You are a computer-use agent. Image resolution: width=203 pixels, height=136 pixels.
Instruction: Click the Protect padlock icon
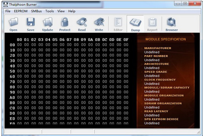(65, 22)
